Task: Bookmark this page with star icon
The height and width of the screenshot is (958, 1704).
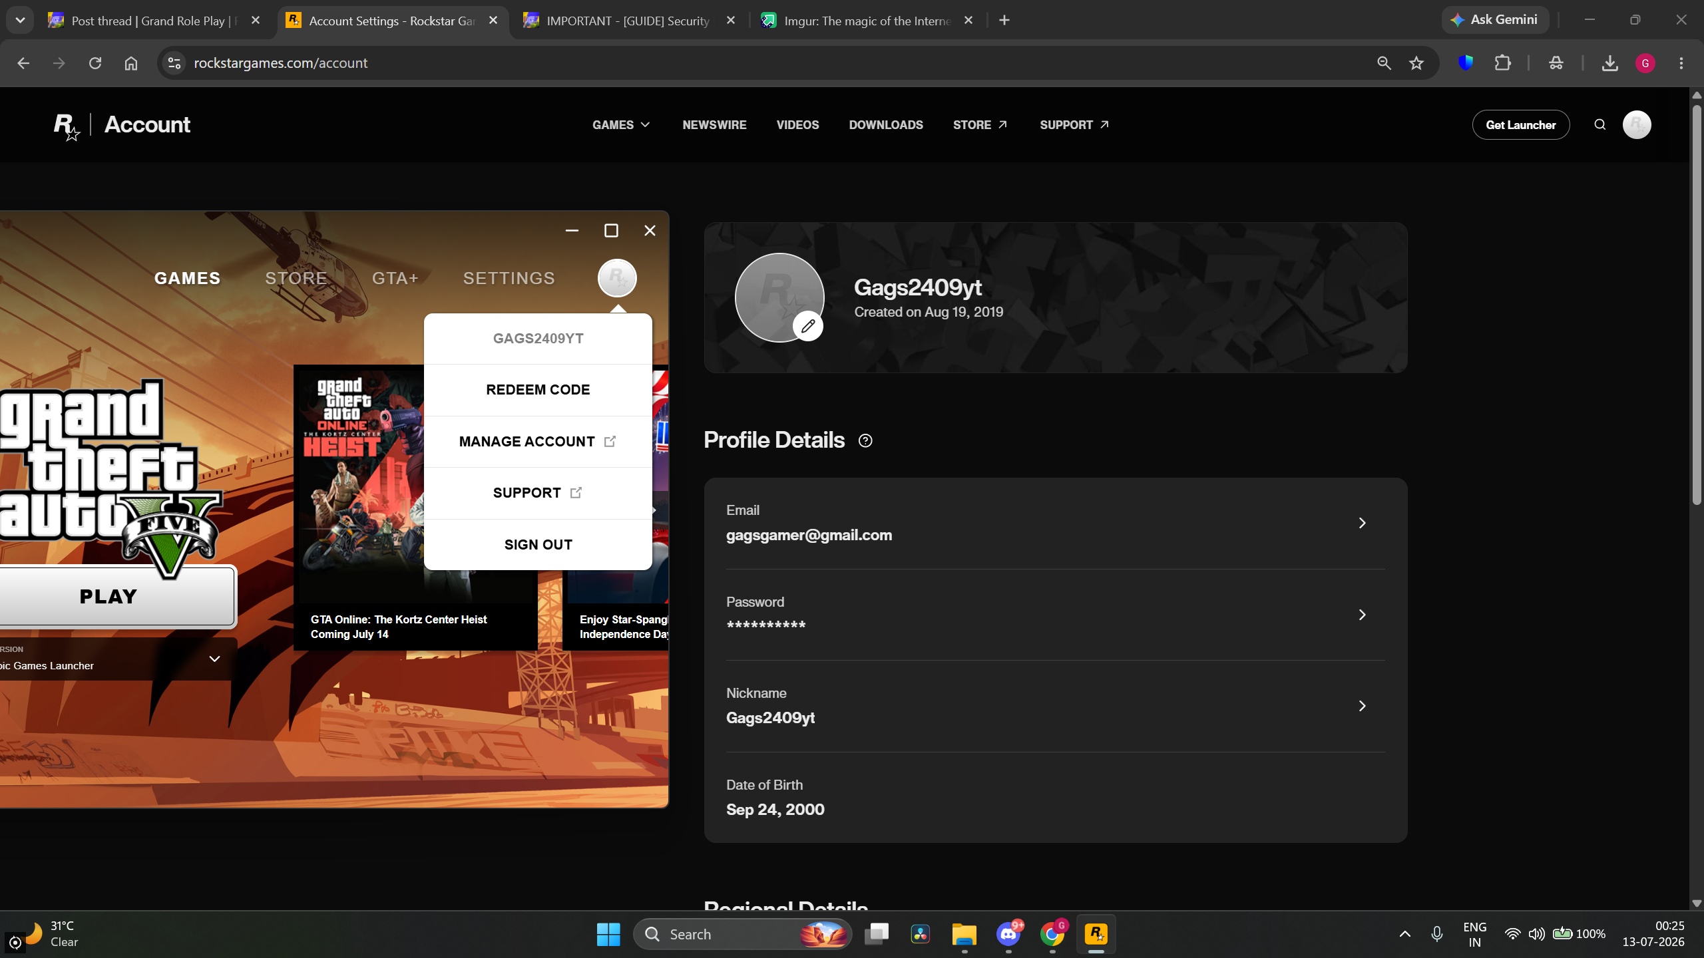Action: tap(1416, 63)
